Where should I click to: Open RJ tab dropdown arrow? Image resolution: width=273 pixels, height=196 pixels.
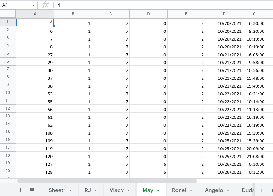click(96, 190)
